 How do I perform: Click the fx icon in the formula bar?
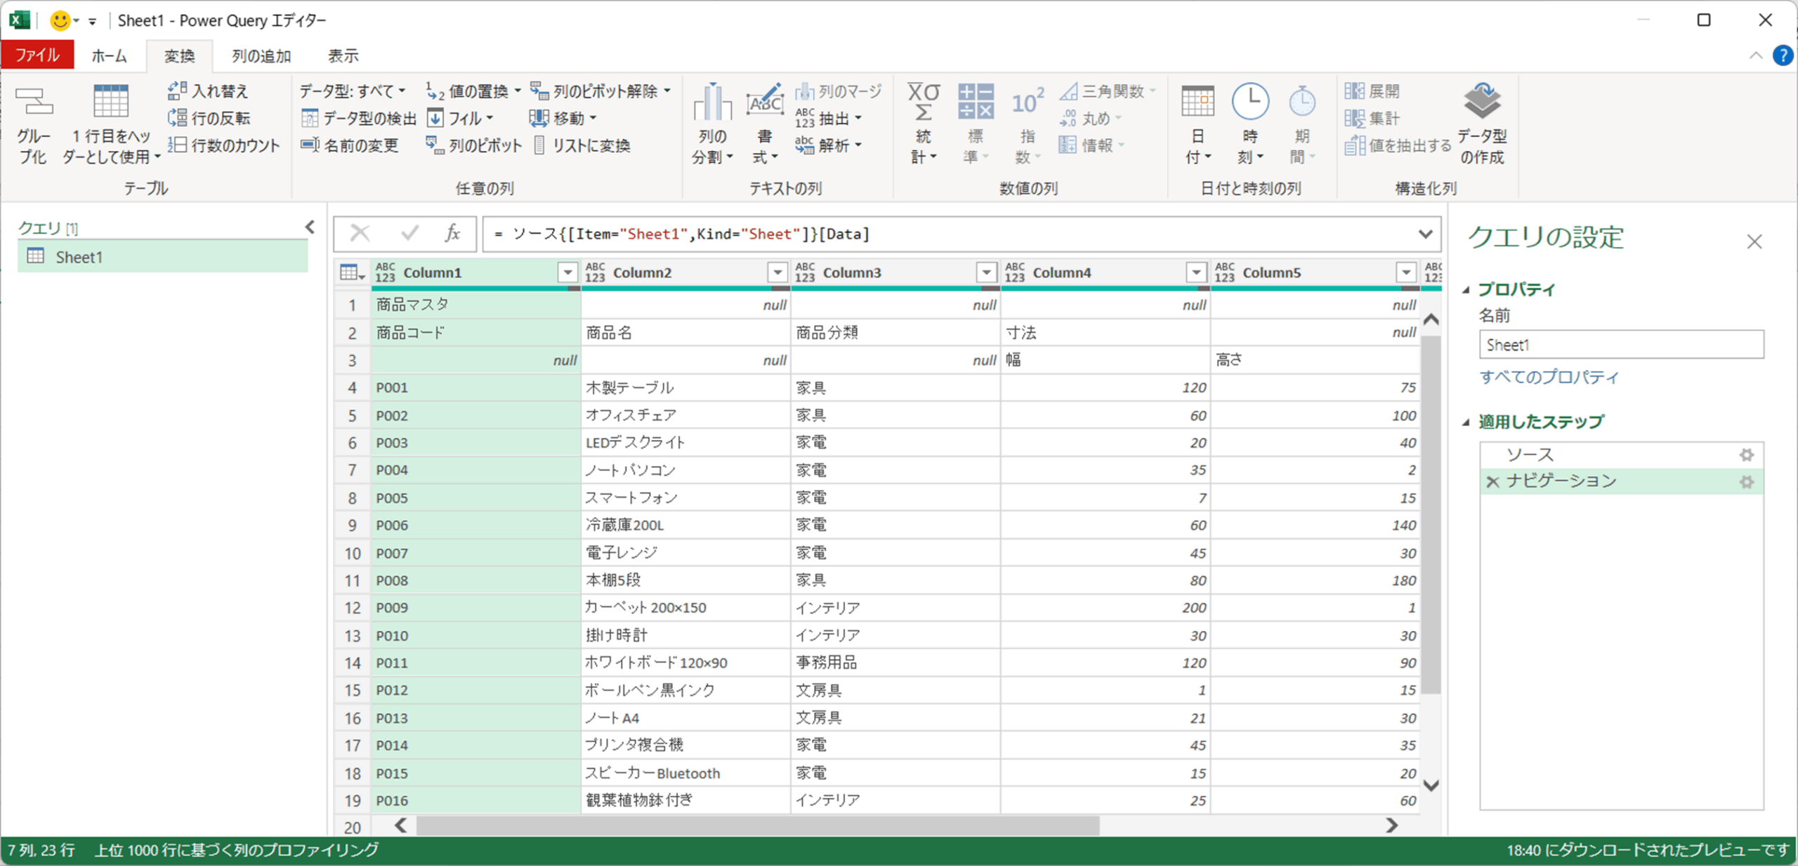[453, 234]
